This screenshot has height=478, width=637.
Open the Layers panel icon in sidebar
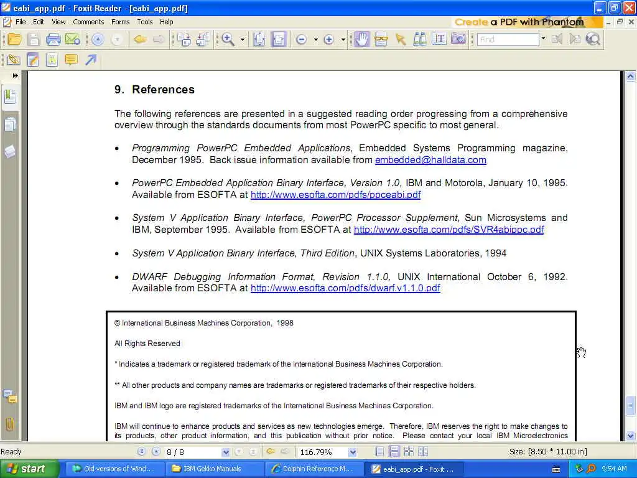[10, 152]
